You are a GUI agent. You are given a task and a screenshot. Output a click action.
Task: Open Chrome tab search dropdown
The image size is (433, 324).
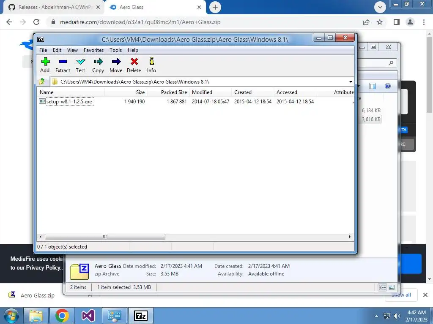380,7
